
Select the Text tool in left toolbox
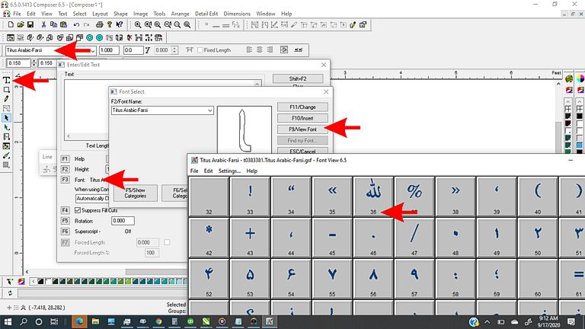pos(6,80)
